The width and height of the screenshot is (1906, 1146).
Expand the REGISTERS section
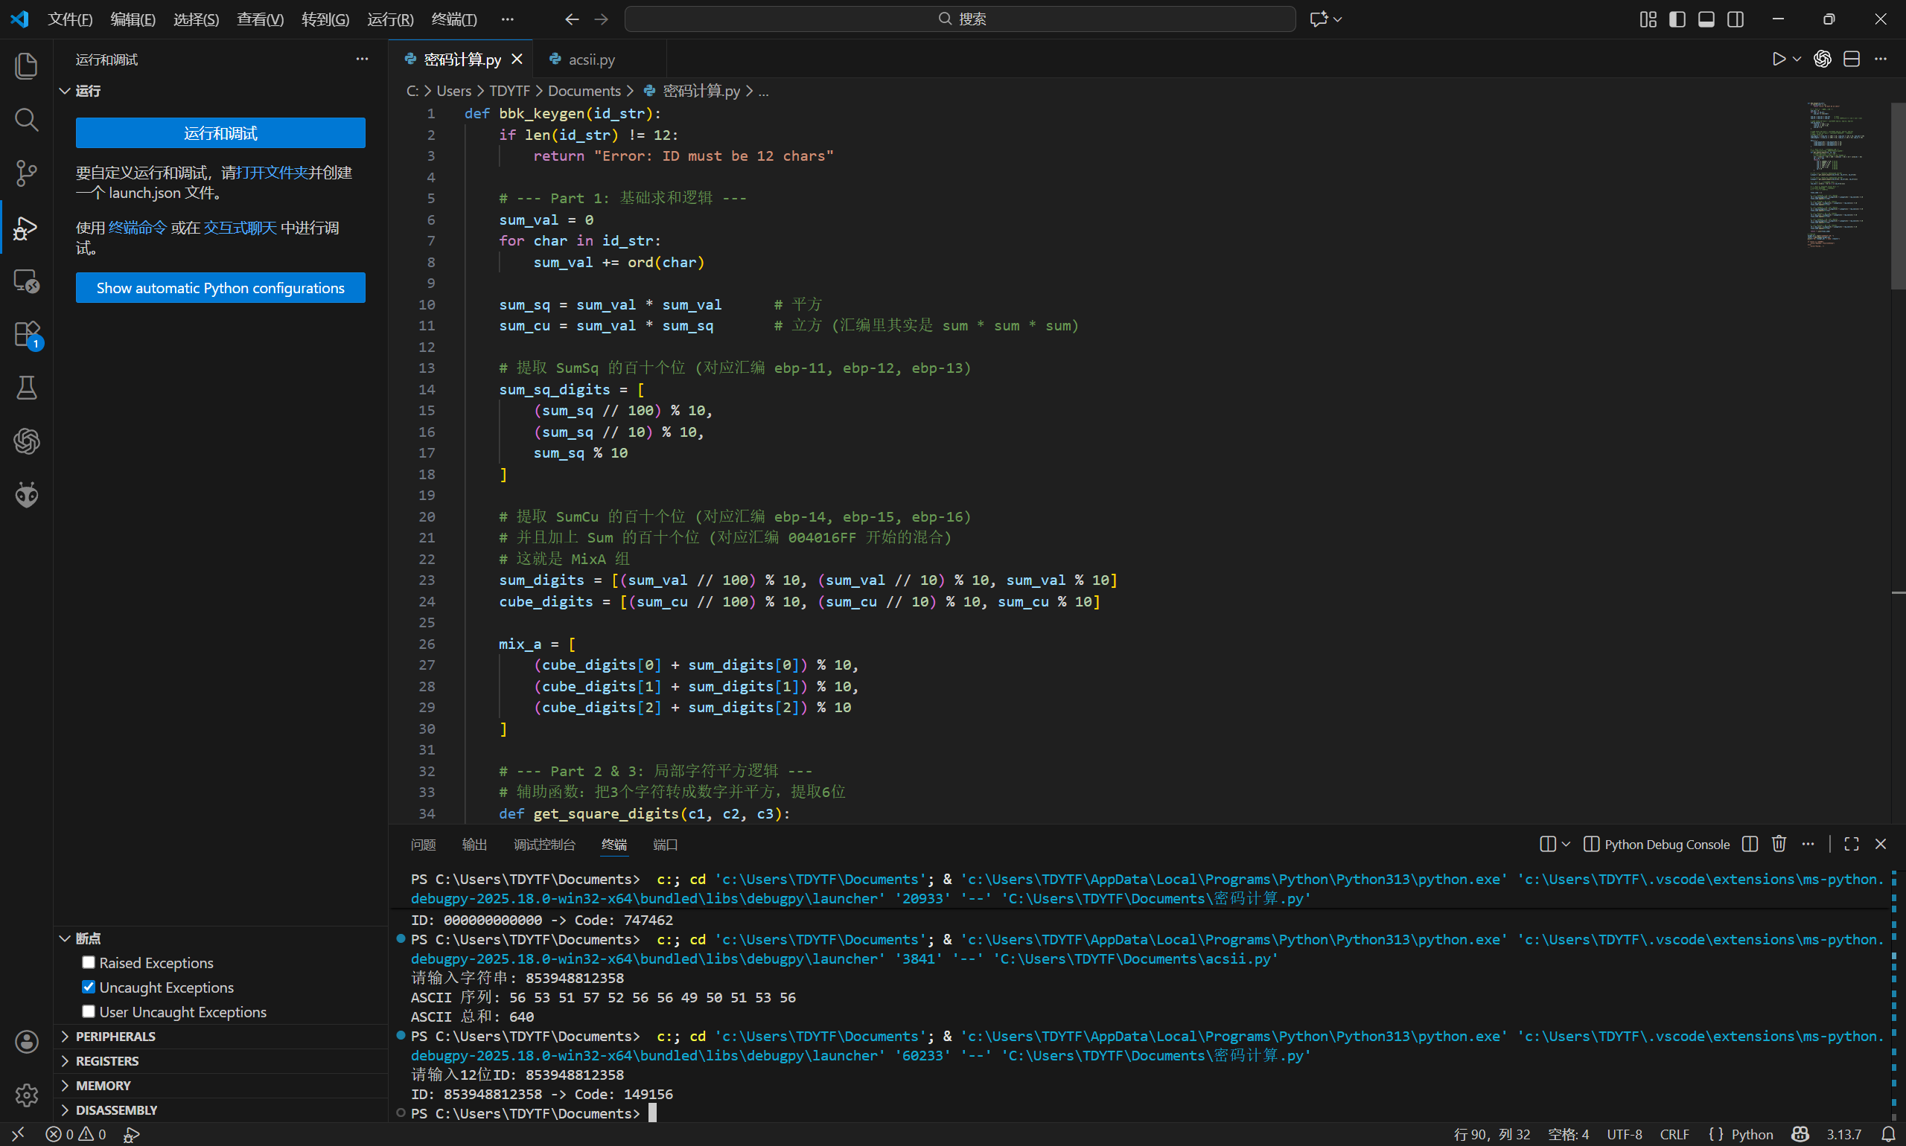[x=106, y=1061]
